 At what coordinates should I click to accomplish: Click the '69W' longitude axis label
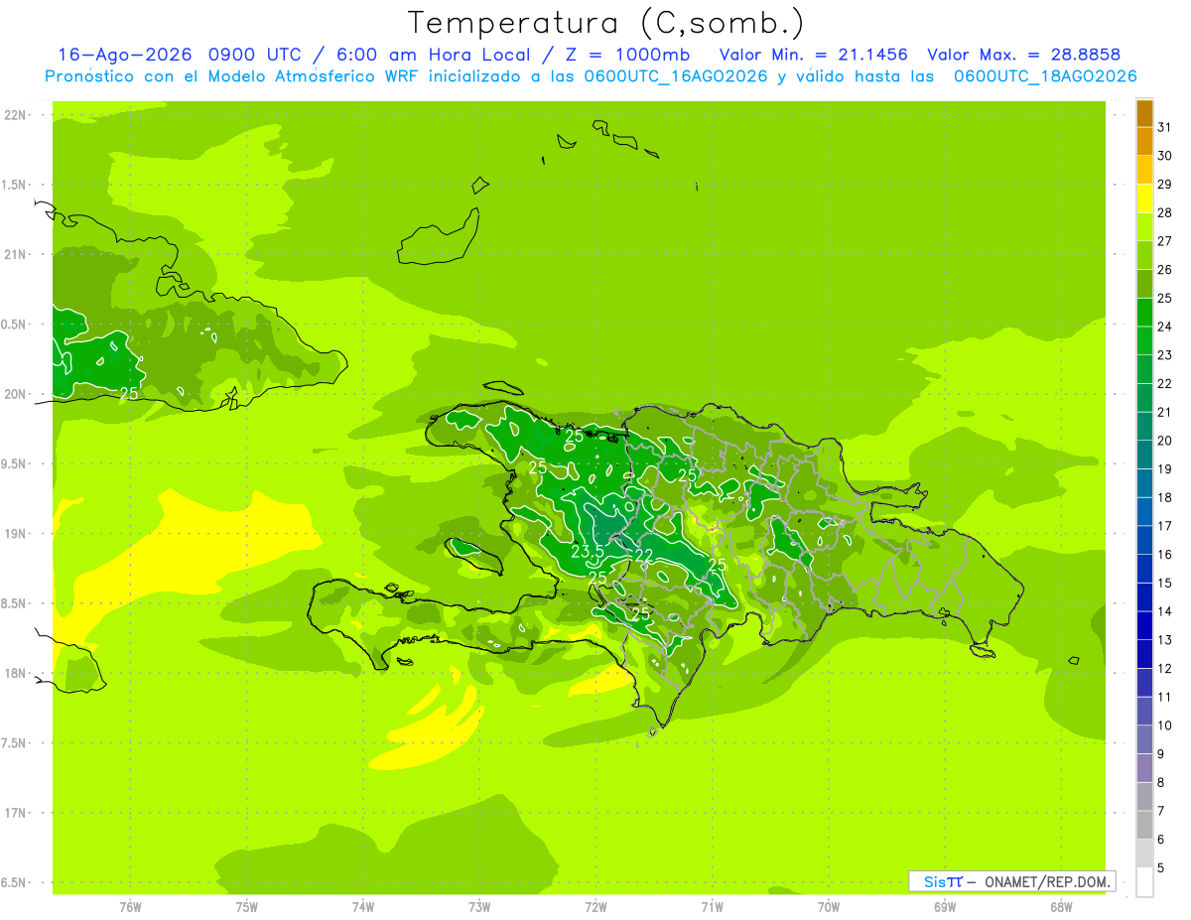[945, 907]
